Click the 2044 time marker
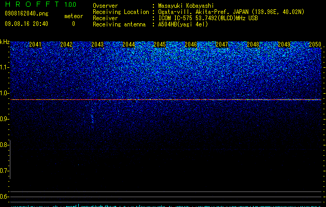Screen dimensions: 326x207 129,45
